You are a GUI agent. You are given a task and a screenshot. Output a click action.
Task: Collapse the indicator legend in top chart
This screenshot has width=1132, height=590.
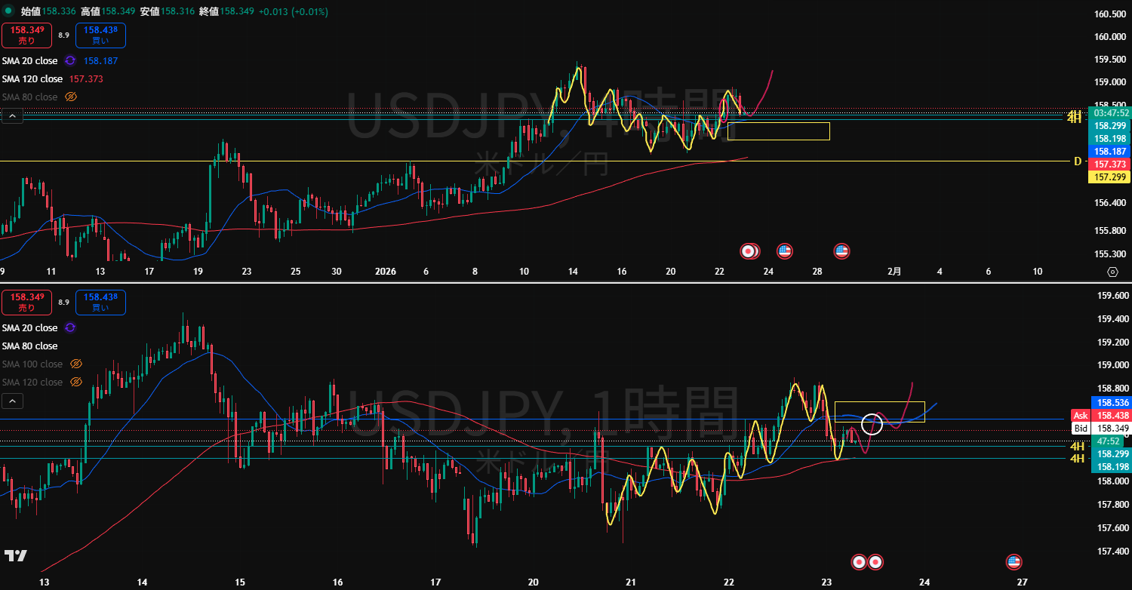[12, 115]
